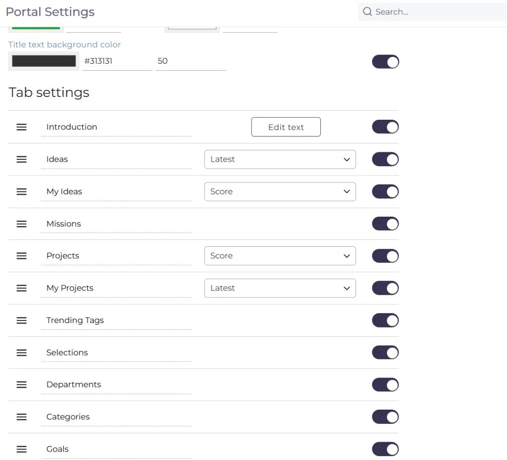Screen dimensions: 507x460
Task: Open the Projects sort order dropdown
Action: [280, 256]
